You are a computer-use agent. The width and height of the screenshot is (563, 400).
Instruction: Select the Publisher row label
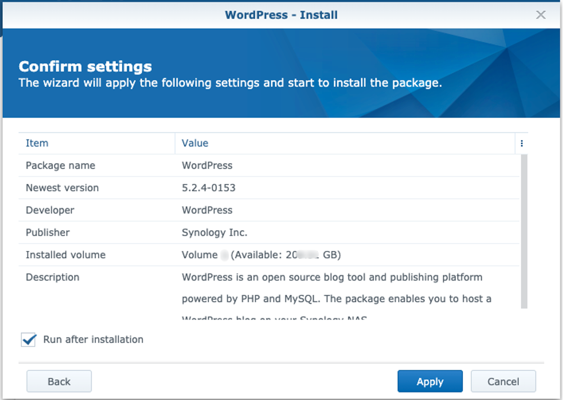[48, 232]
